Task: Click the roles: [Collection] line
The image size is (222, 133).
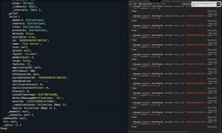Action: (x=27, y=27)
